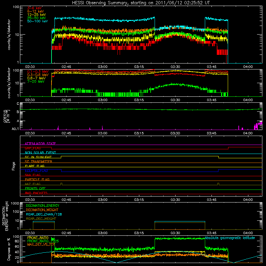
Task: Click the 03:30 tick under the MeV panel
Action: [x=175, y=100]
